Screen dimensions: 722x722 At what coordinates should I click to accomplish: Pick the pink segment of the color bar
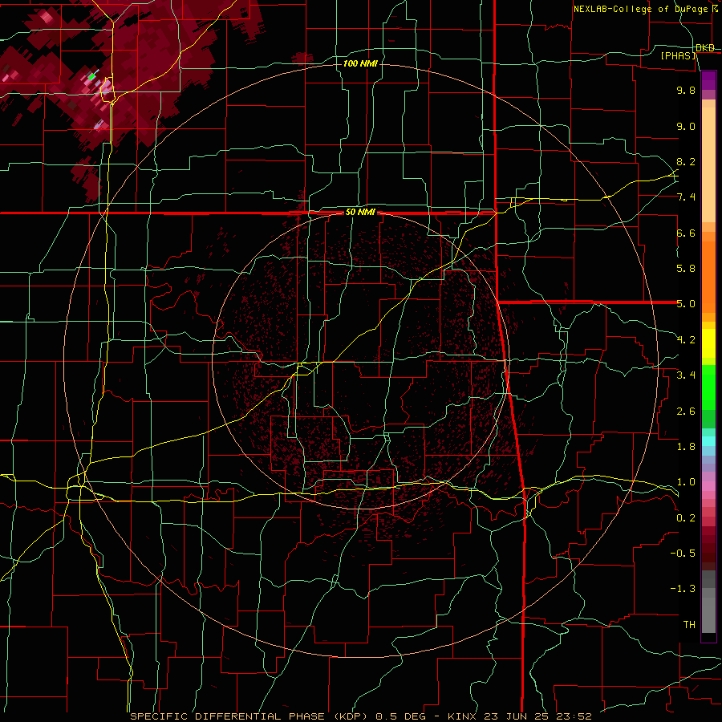point(708,486)
